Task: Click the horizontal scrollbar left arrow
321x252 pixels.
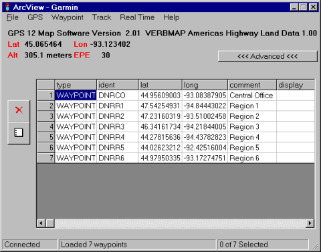Action: [41, 223]
